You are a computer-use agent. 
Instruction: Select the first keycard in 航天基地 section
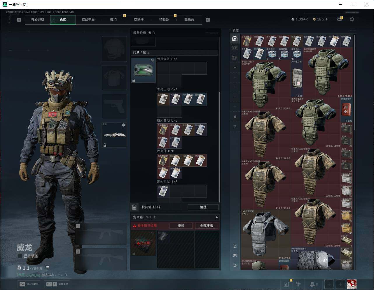click(x=163, y=130)
